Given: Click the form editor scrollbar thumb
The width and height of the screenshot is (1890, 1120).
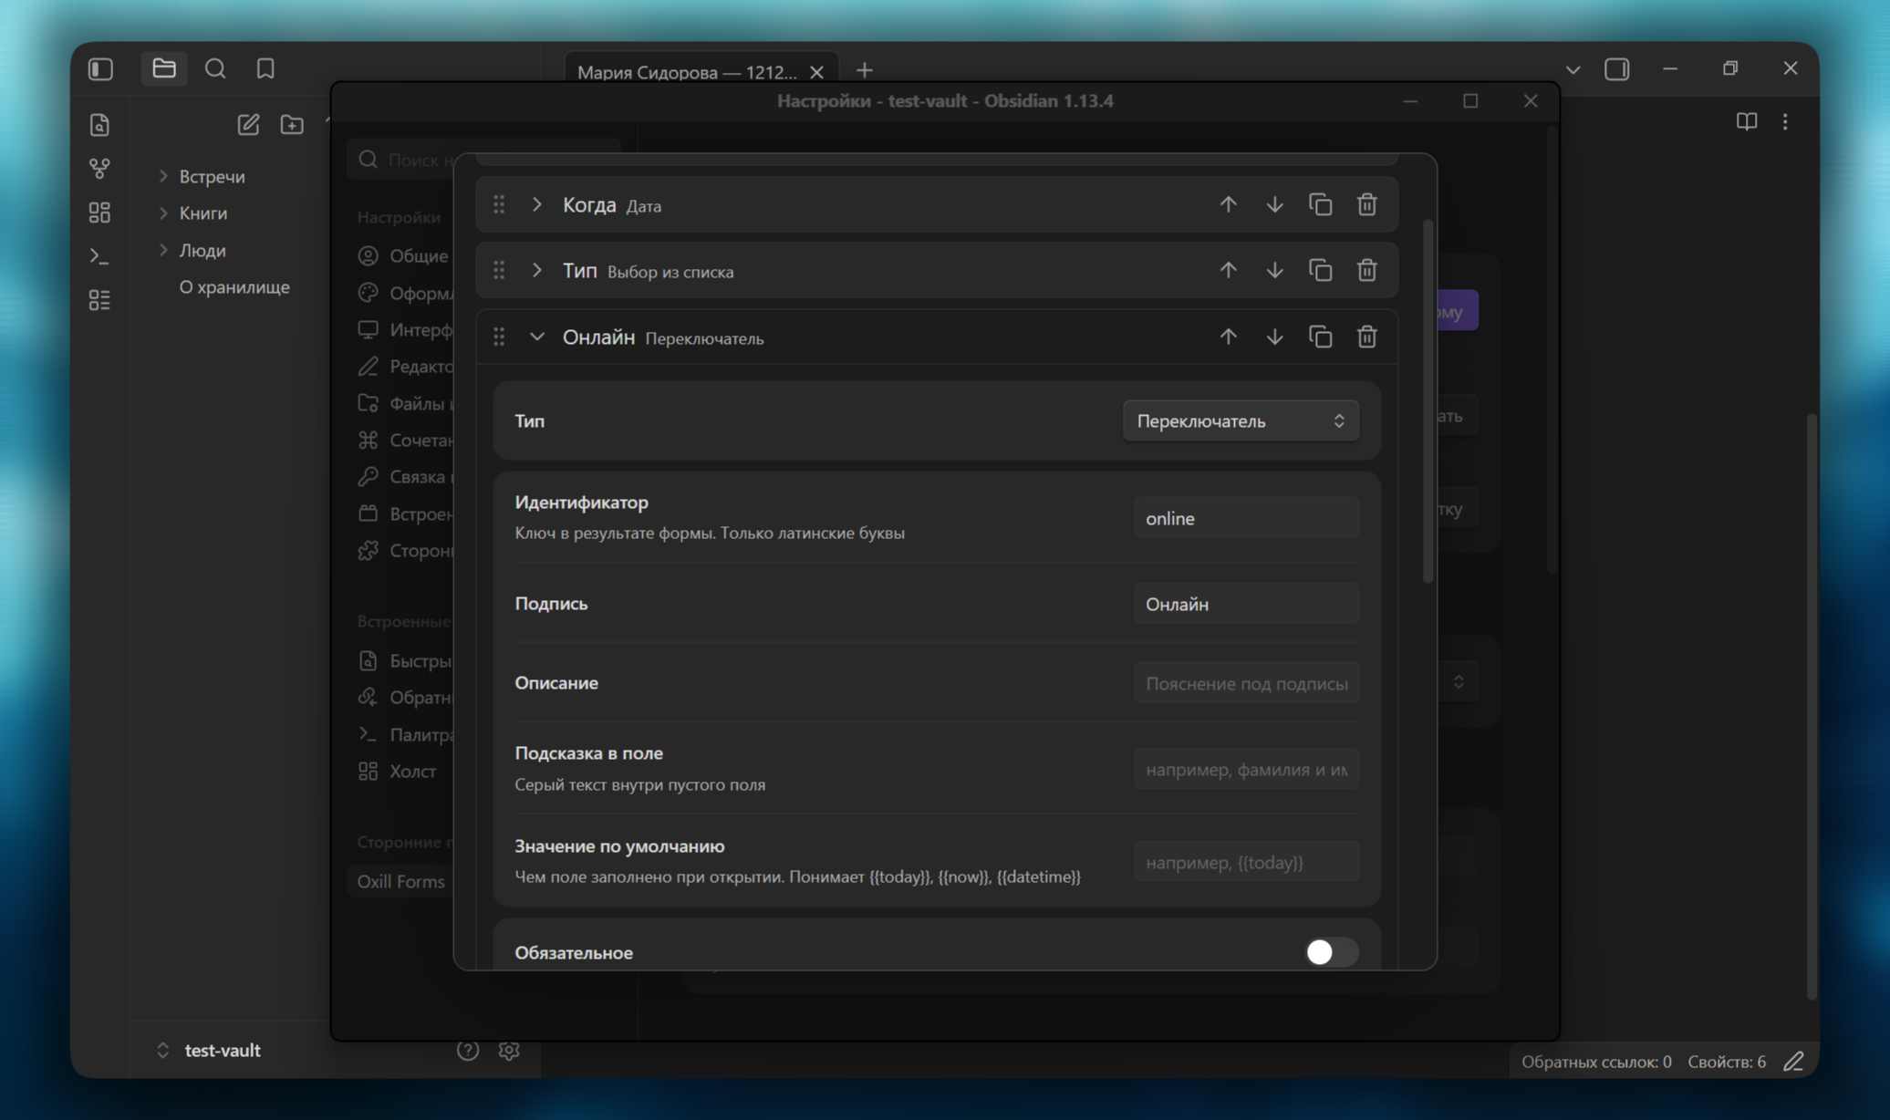Looking at the screenshot, I should click(1428, 401).
